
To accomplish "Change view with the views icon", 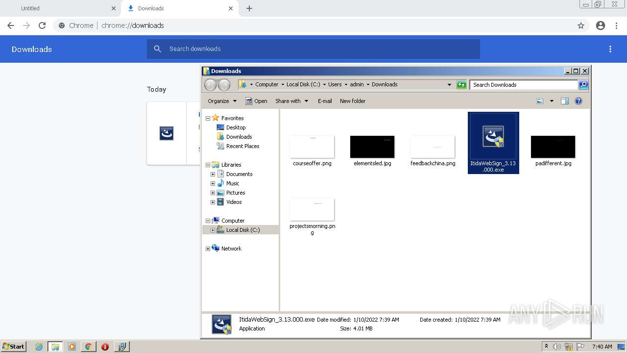I will [540, 101].
